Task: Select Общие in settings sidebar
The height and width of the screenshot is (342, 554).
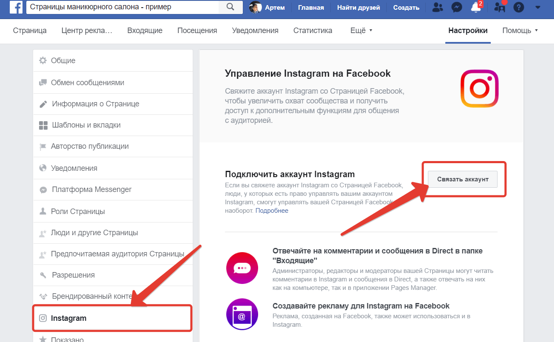Action: (x=113, y=61)
